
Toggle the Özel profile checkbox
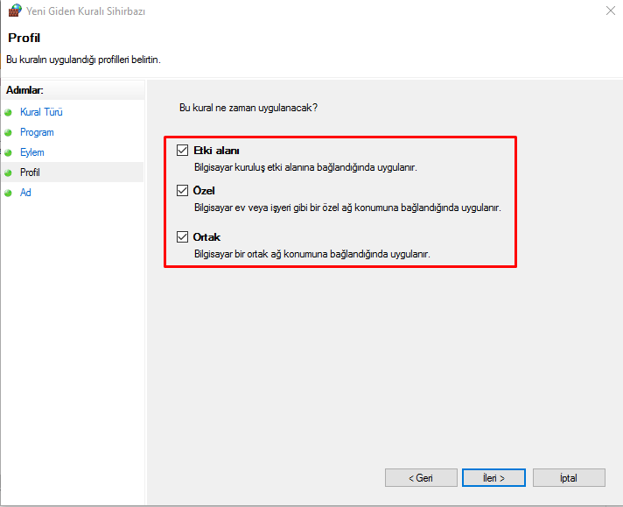pyautogui.click(x=182, y=191)
